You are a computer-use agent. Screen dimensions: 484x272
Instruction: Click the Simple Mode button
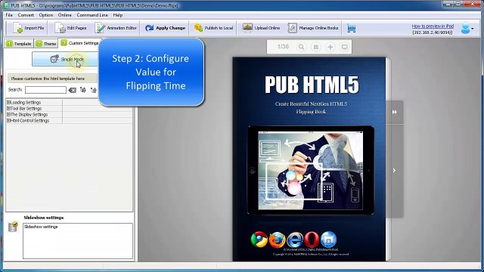pos(66,59)
